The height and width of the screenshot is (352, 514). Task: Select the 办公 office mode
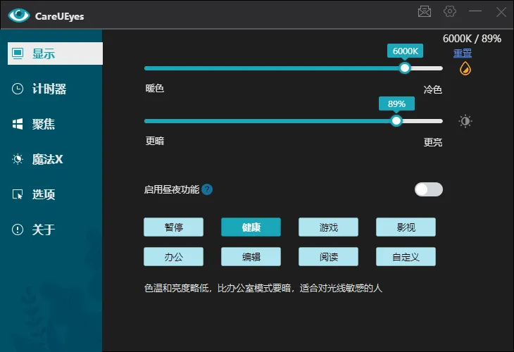tap(173, 257)
